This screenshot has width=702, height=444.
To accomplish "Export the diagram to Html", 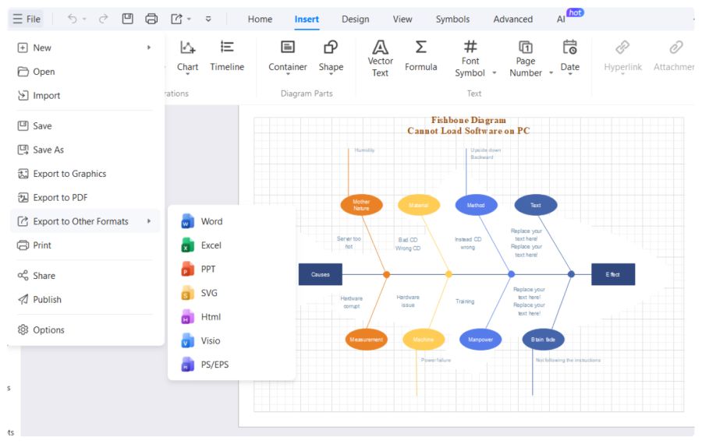I will click(x=232, y=317).
